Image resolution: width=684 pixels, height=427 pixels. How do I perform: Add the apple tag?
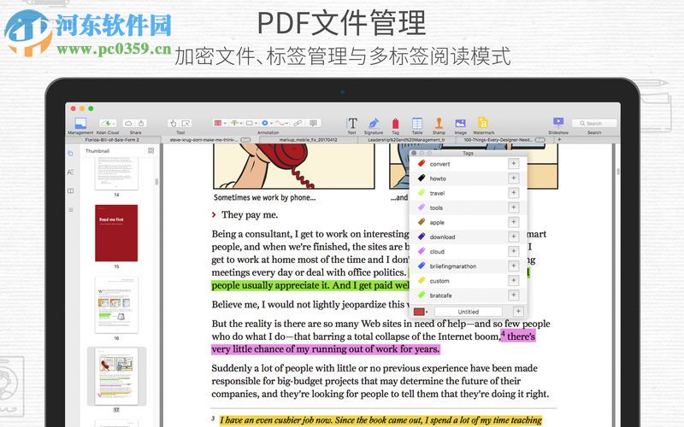point(514,222)
